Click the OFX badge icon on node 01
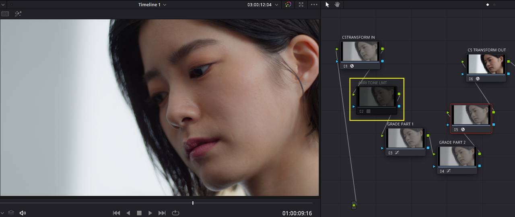Image resolution: width=515 pixels, height=217 pixels. click(352, 66)
